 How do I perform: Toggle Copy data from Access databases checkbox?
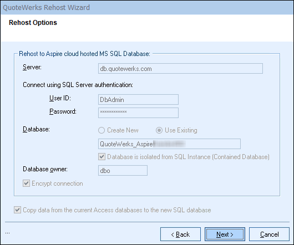point(17,210)
